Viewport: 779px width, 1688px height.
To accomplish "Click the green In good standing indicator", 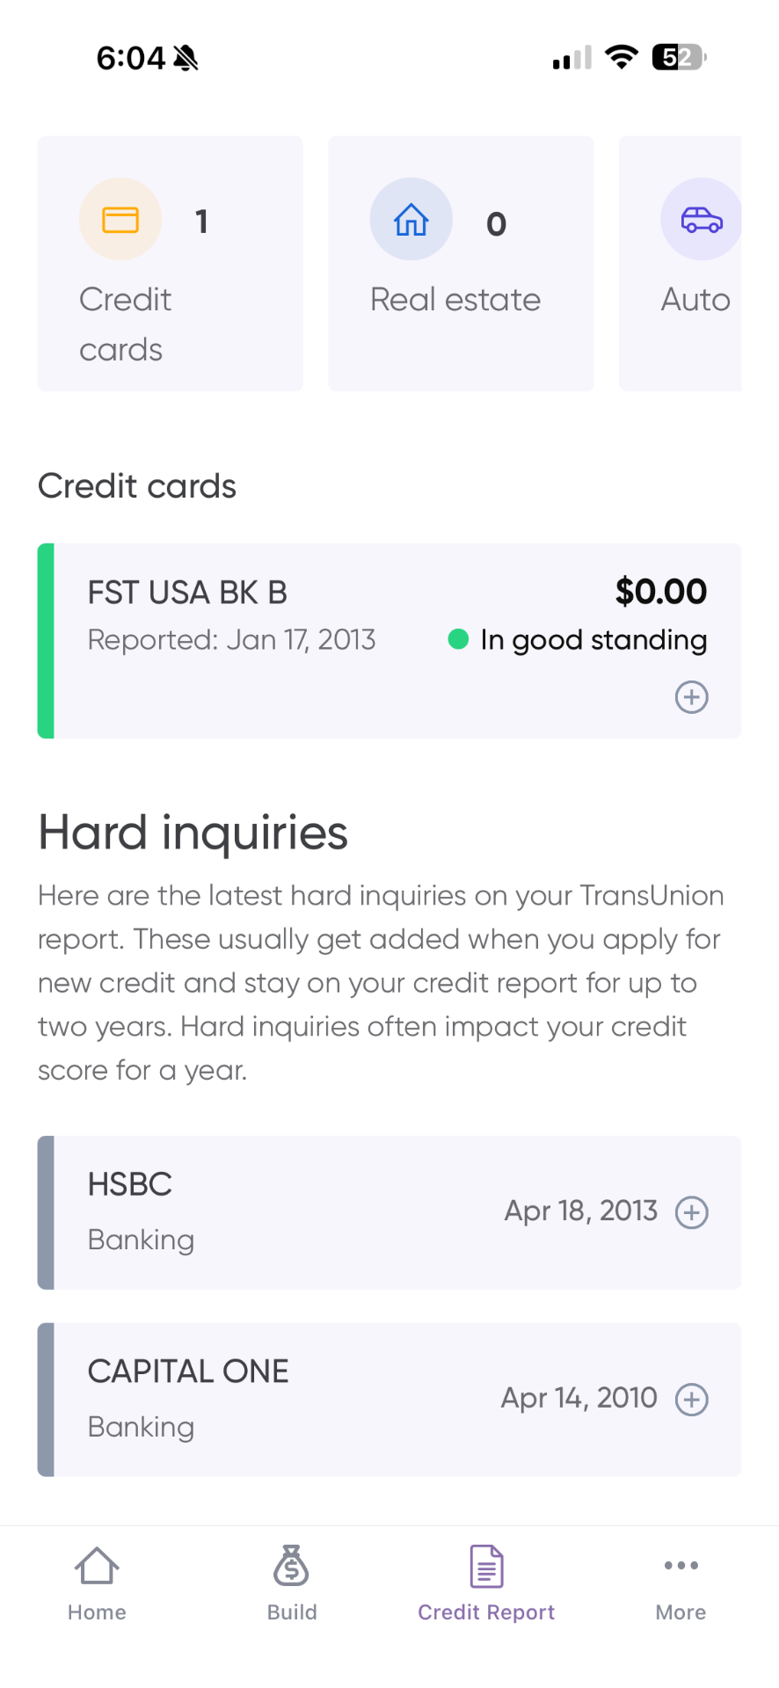I will (458, 639).
